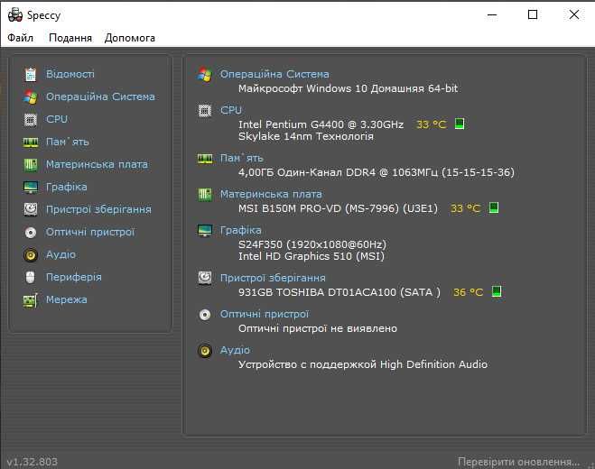This screenshot has width=595, height=469.
Task: Click Оптичні пристрої heading in summary panel
Action: point(265,314)
